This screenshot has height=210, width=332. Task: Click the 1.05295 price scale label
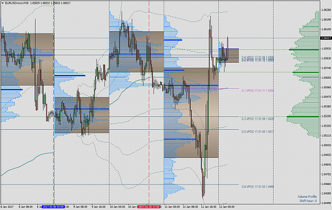(326, 116)
